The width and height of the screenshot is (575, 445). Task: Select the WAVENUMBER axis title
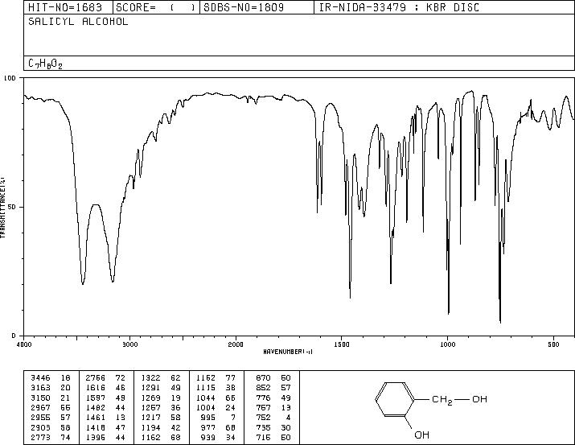tap(288, 352)
